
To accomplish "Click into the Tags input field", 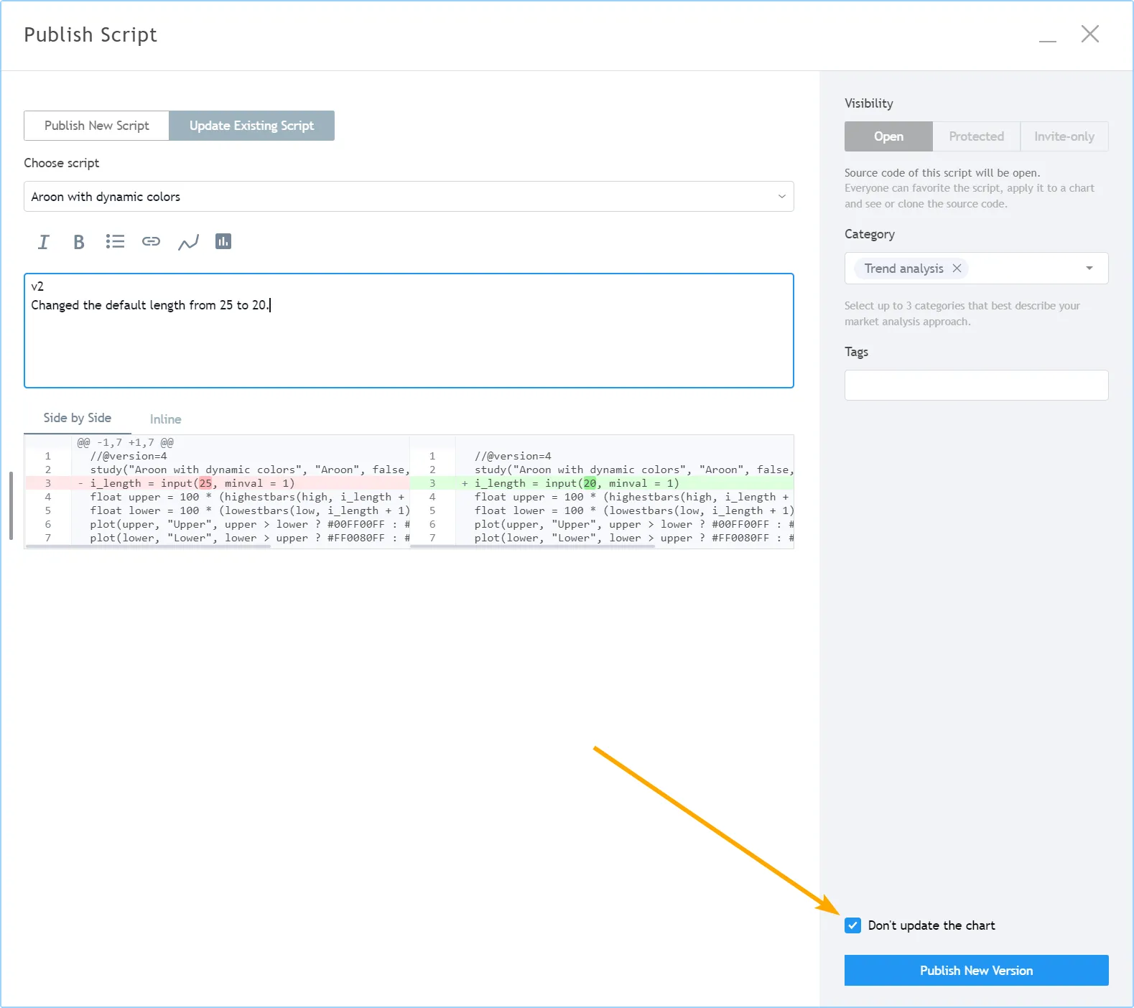I will (x=976, y=386).
